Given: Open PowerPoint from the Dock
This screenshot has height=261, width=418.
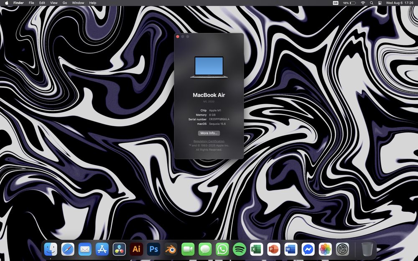Looking at the screenshot, I should coord(274,249).
